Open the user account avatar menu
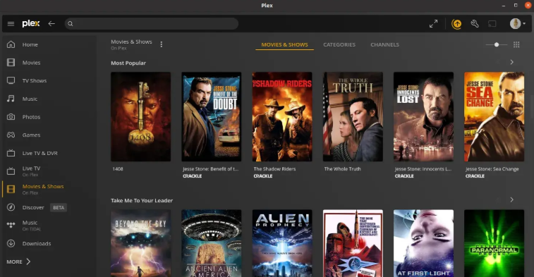This screenshot has height=277, width=534. tap(517, 23)
